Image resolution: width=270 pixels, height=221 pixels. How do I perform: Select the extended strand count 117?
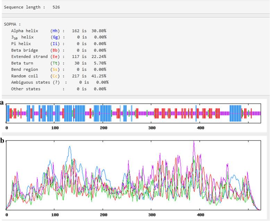coord(76,57)
